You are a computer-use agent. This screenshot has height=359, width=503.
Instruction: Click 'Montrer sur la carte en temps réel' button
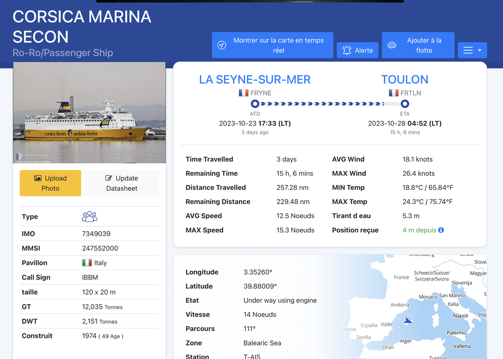(272, 45)
